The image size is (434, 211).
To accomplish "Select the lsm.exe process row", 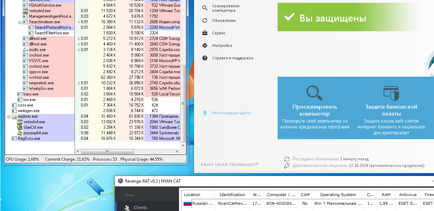I will pyautogui.click(x=93, y=100).
